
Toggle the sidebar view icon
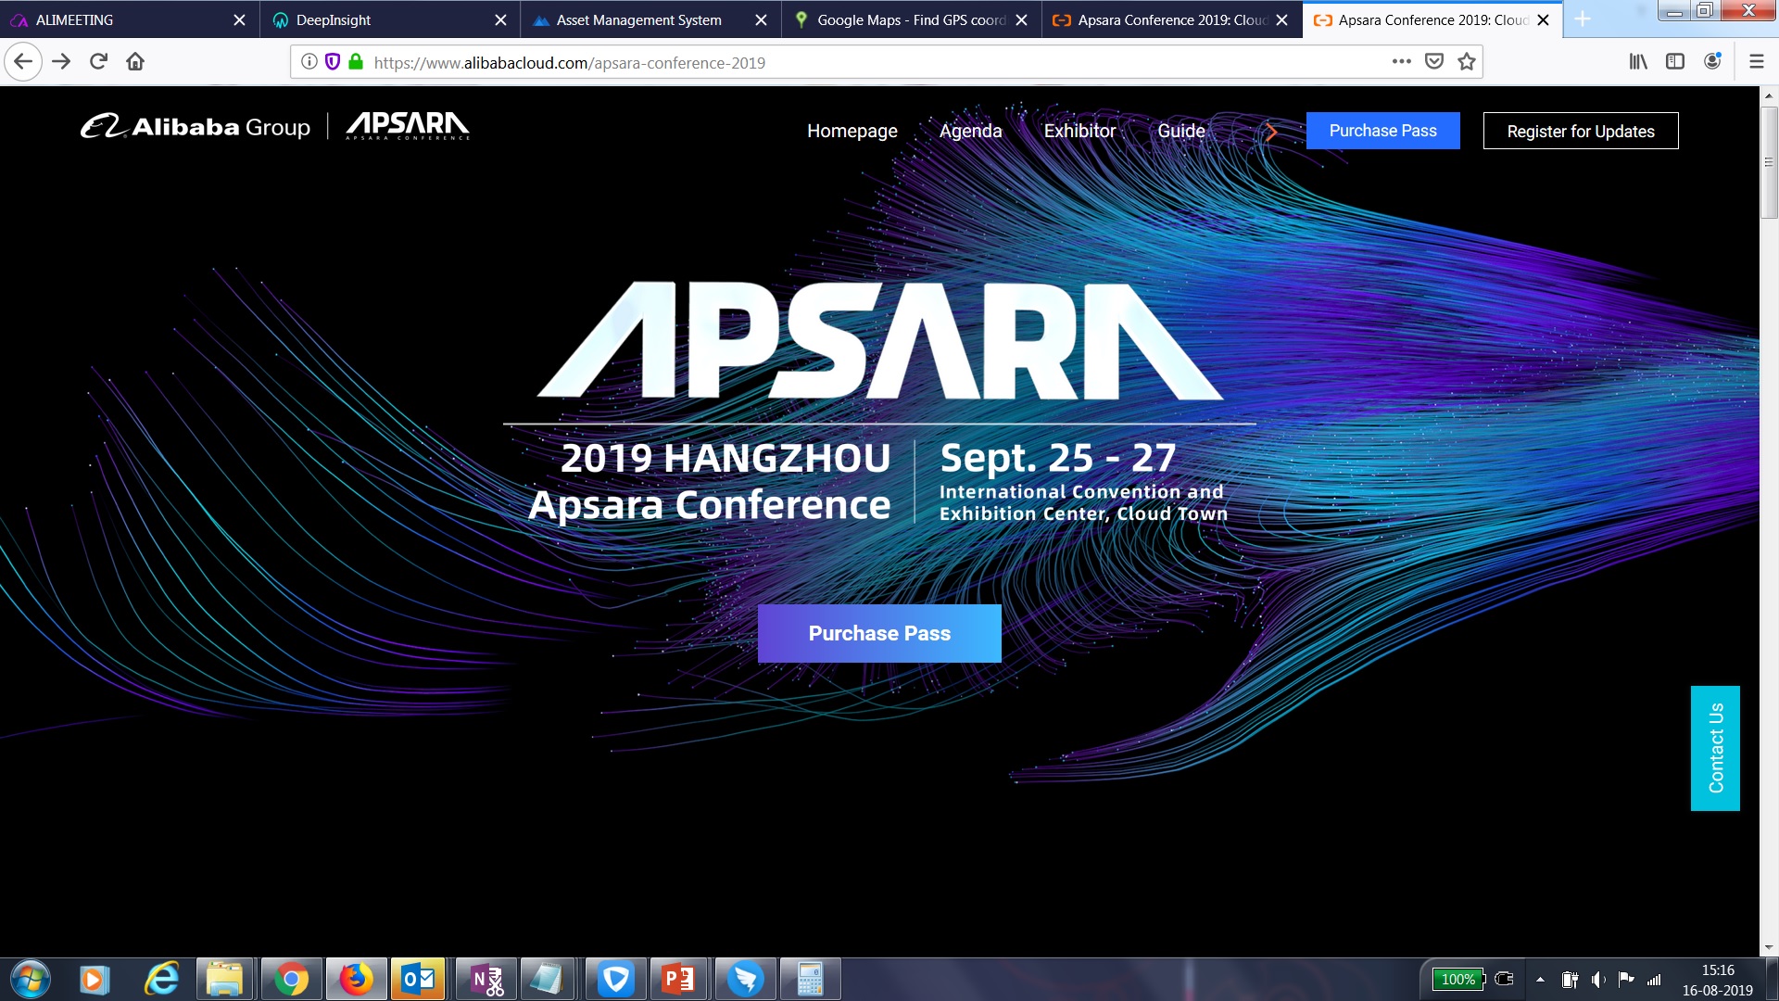coord(1675,62)
